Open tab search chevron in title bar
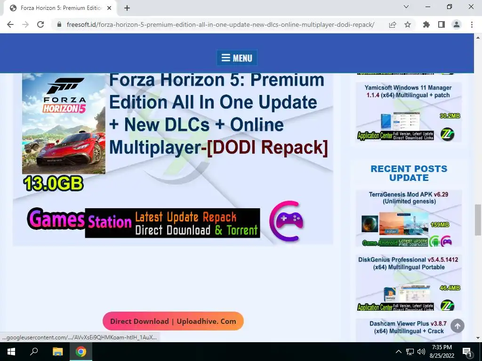 click(x=406, y=7)
